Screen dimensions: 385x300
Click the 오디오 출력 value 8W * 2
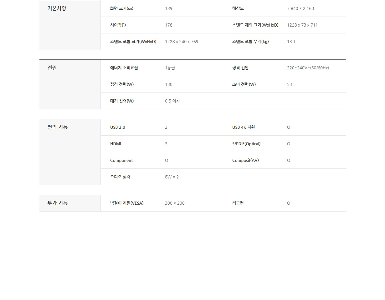(172, 177)
